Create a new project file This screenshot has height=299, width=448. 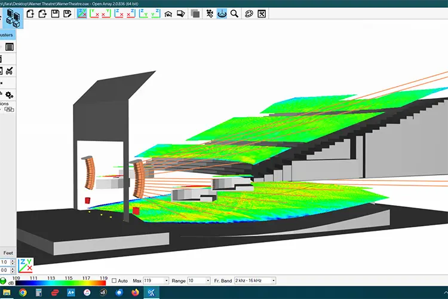30,14
